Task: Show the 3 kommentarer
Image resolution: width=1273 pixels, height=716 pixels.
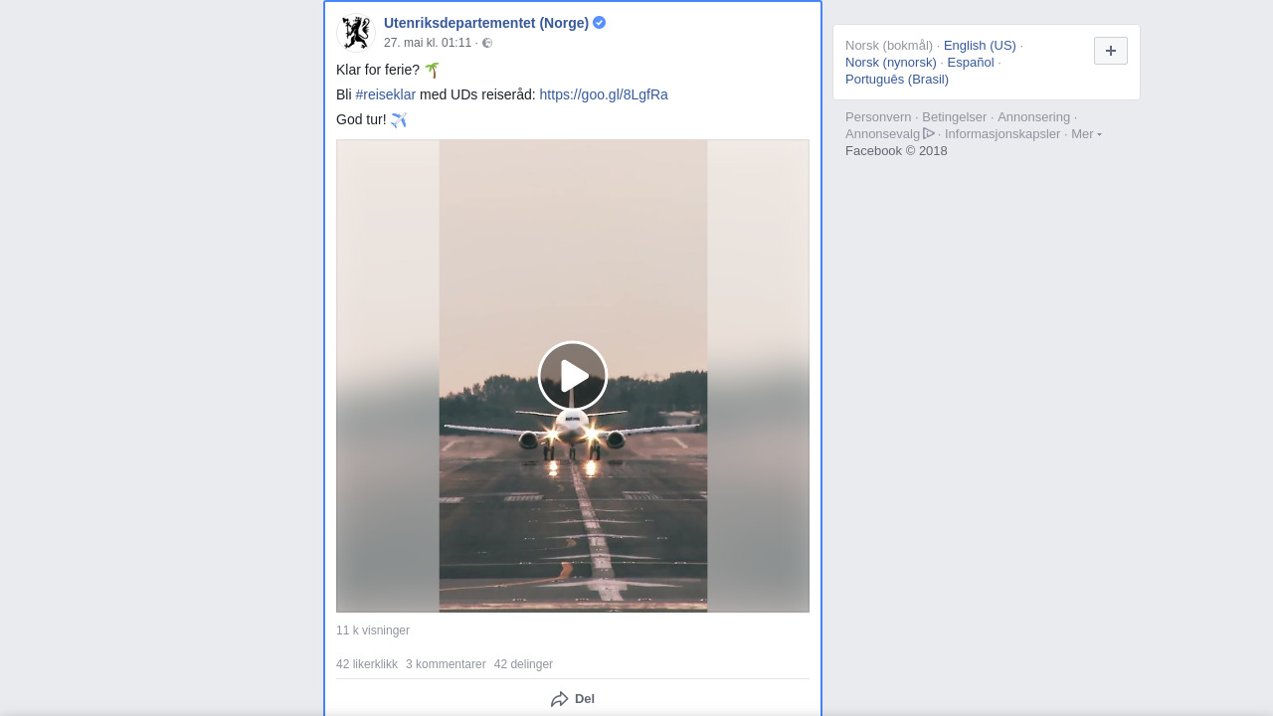Action: click(446, 664)
